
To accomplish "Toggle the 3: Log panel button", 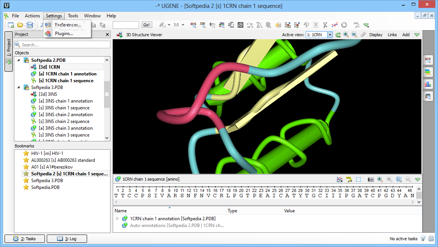I will click(x=67, y=239).
